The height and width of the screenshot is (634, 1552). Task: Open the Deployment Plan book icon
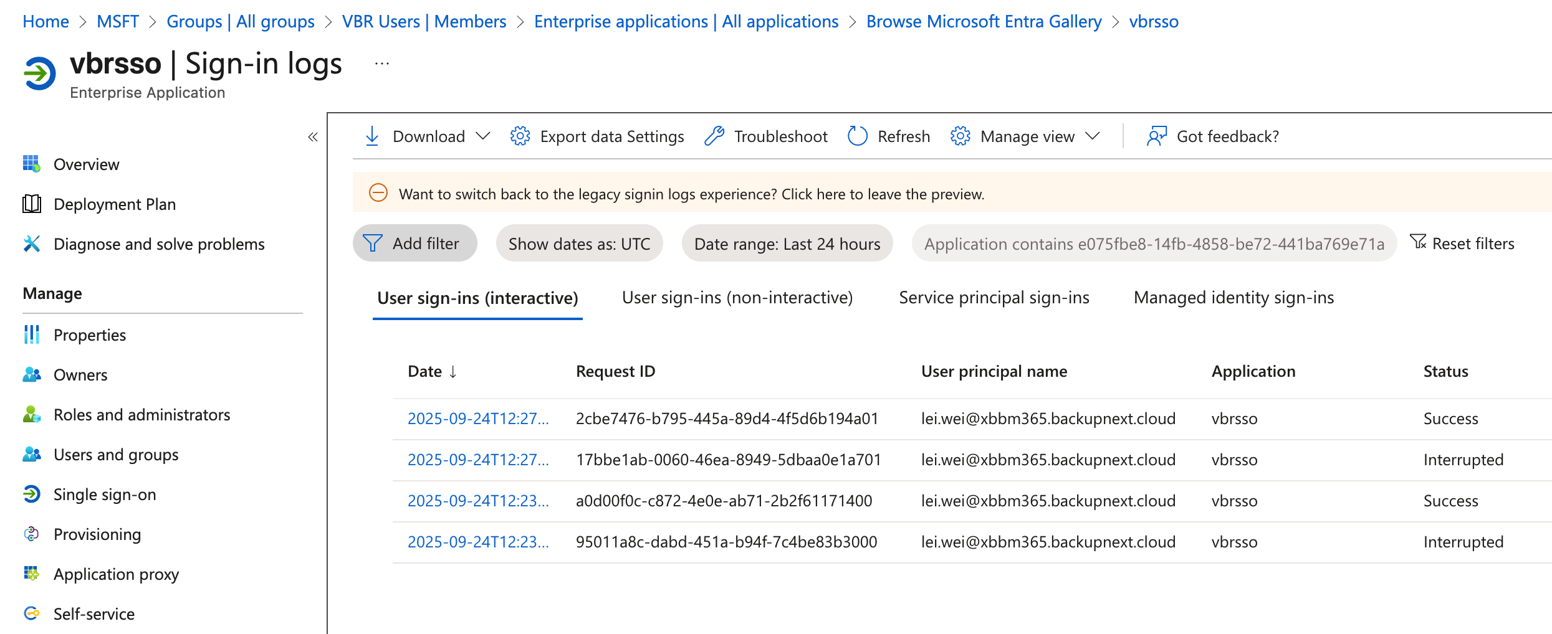(32, 204)
